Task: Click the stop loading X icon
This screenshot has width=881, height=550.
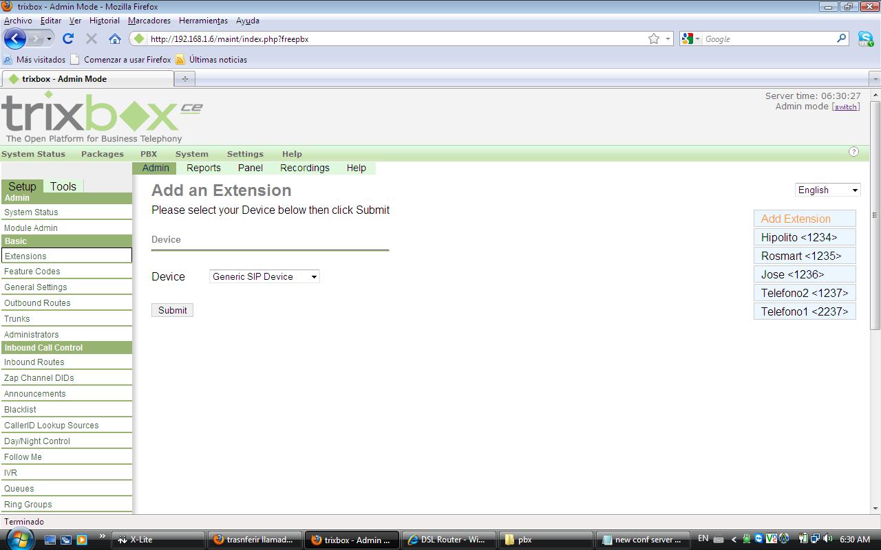Action: [91, 38]
